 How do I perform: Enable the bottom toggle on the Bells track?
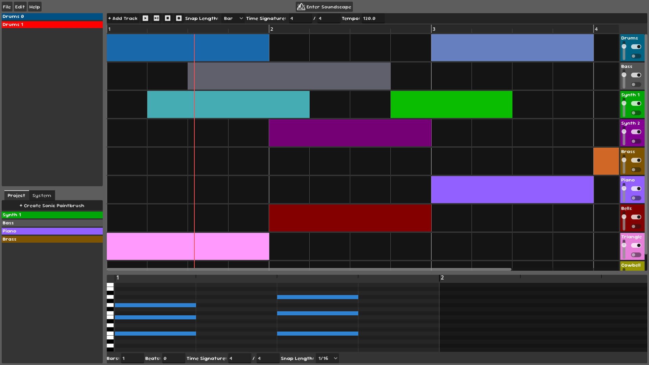636,226
